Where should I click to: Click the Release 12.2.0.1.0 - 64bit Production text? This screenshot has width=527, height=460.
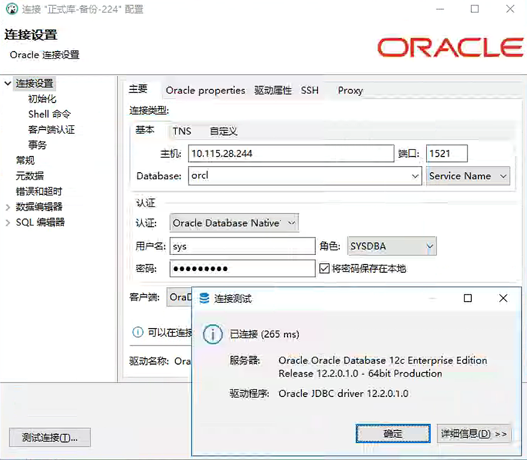point(360,374)
